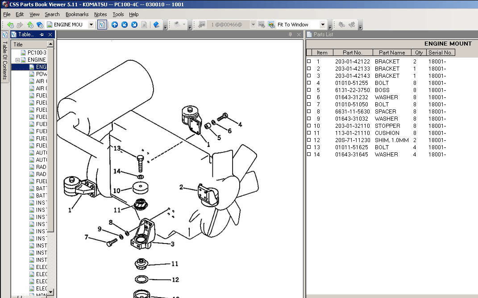Screen dimensions: 478x298
Task: Click the page icon beside ENGINE MOU
Action: pyautogui.click(x=50, y=25)
